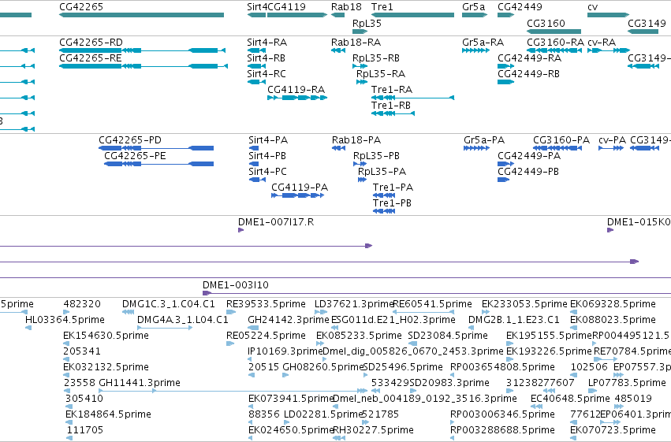This screenshot has width=671, height=442.
Task: Click the CG42265-PD protein feature
Action: tap(156, 148)
